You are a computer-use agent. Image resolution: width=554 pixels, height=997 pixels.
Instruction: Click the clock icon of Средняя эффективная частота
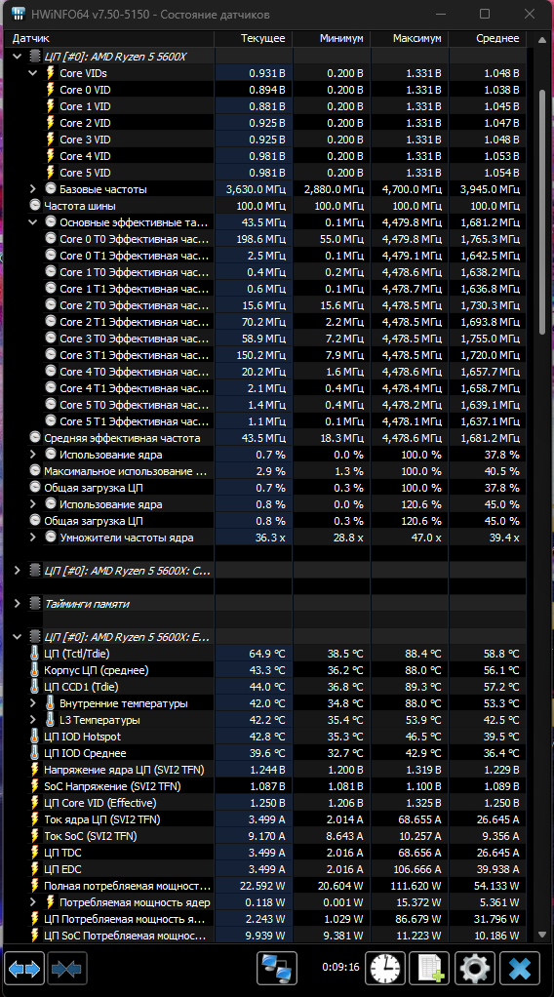click(x=35, y=437)
